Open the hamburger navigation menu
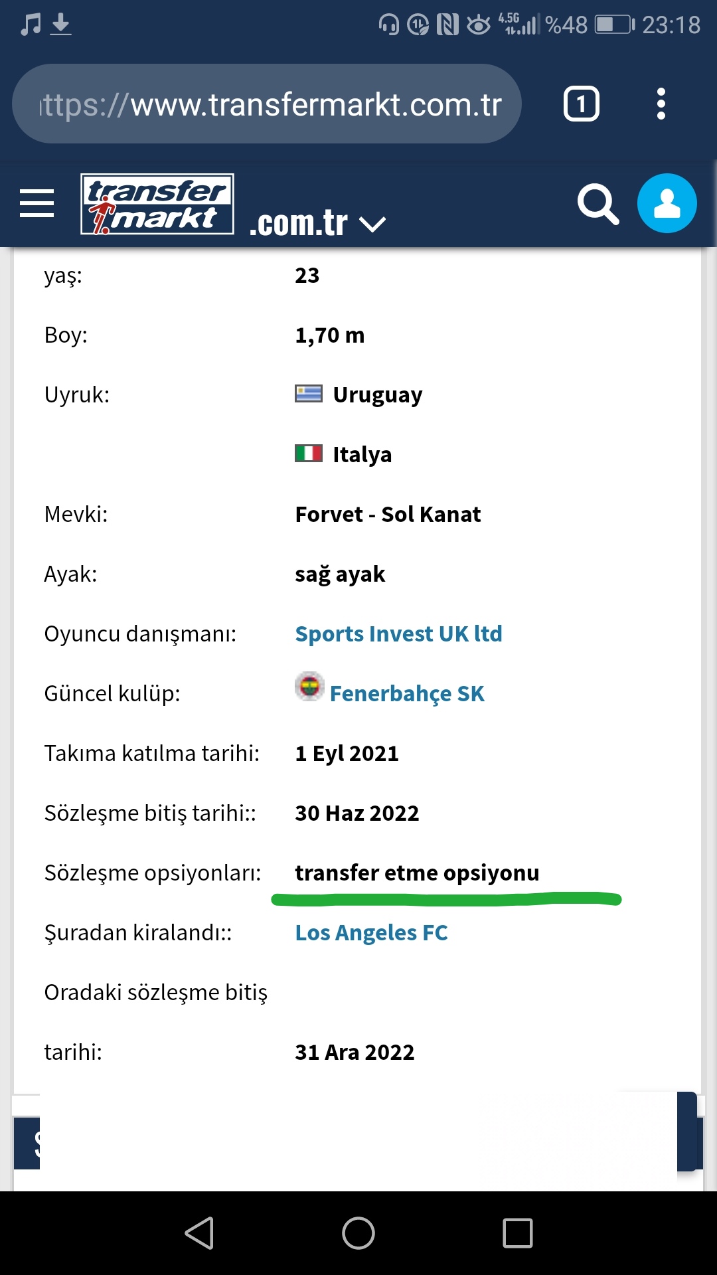This screenshot has height=1275, width=717. point(37,203)
